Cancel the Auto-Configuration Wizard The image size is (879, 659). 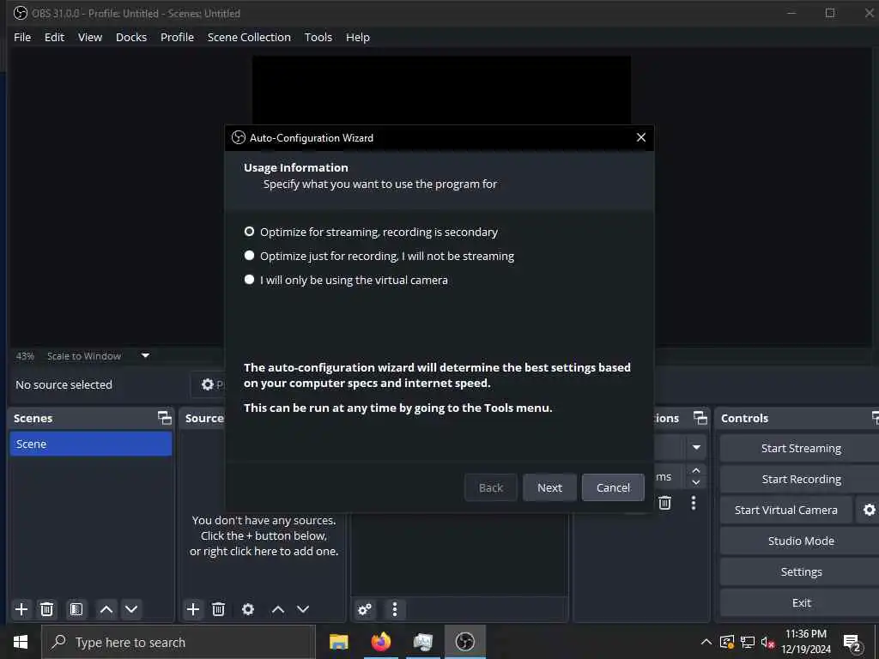(x=613, y=487)
